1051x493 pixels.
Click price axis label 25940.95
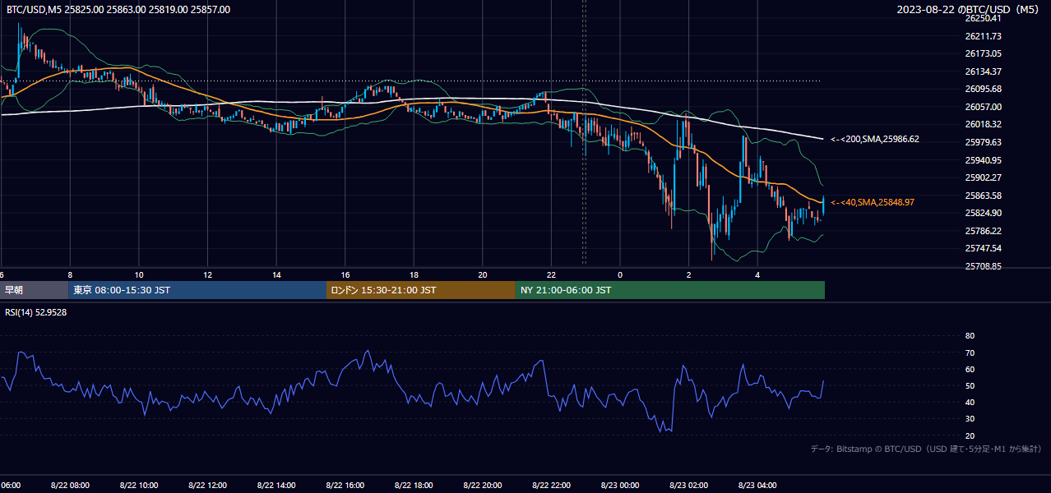(x=983, y=160)
